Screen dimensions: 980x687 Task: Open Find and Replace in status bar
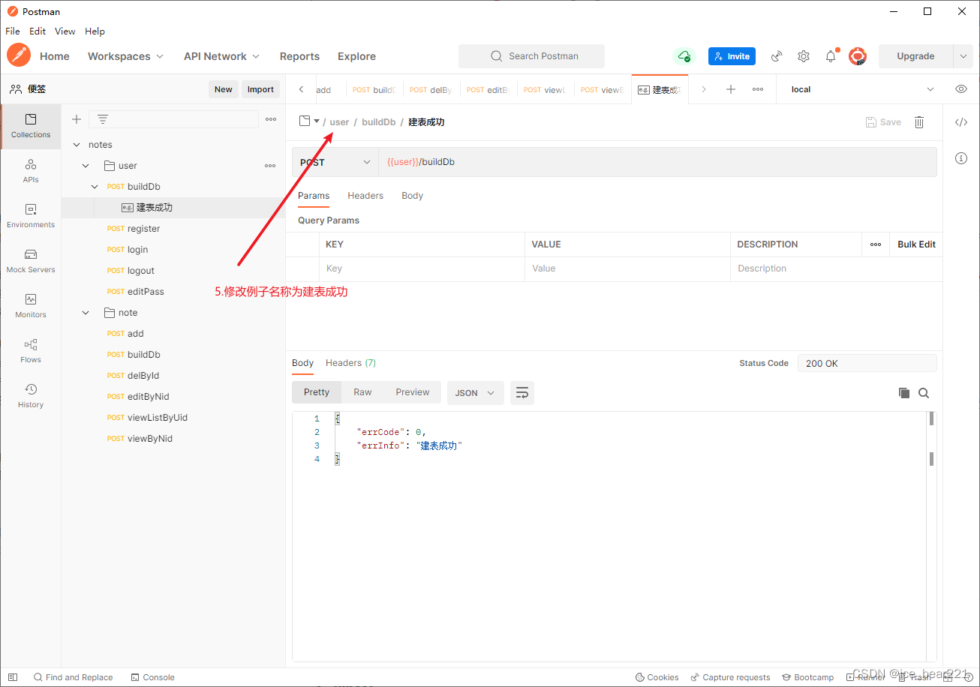point(73,677)
